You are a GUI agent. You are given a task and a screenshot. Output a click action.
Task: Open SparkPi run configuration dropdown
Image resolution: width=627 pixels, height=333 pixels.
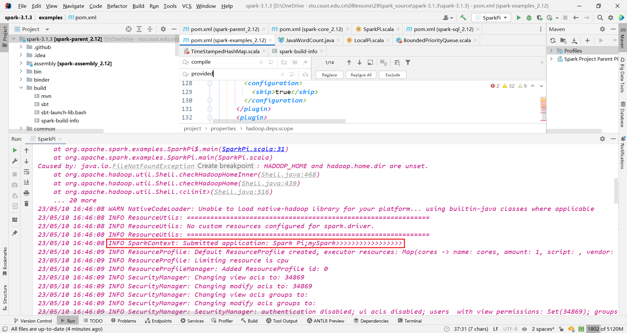tap(491, 18)
